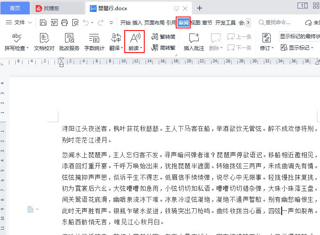Expand the paragraph layout icon dropdown arrow
The height and width of the screenshot is (235, 320).
pyautogui.click(x=37, y=209)
